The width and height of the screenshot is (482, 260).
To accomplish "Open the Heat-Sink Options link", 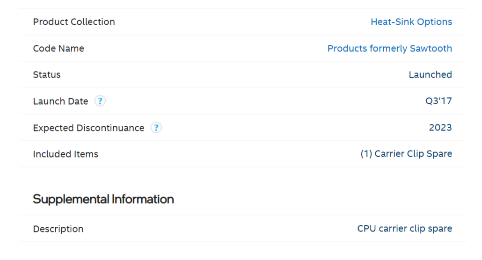I will 411,22.
